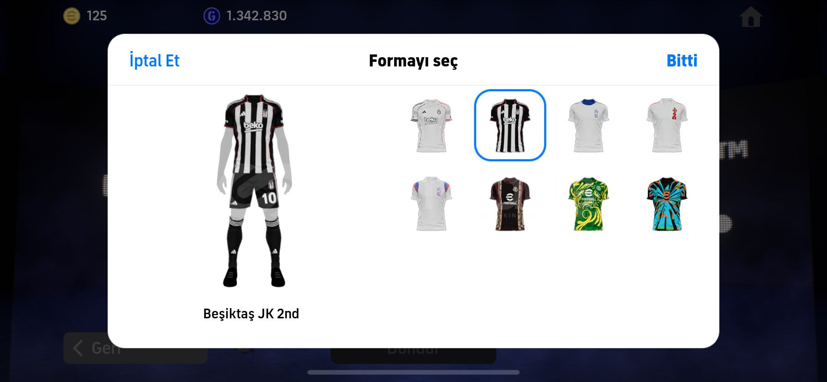Select white shirt with red kanji emblem
The width and height of the screenshot is (827, 382).
tap(667, 125)
